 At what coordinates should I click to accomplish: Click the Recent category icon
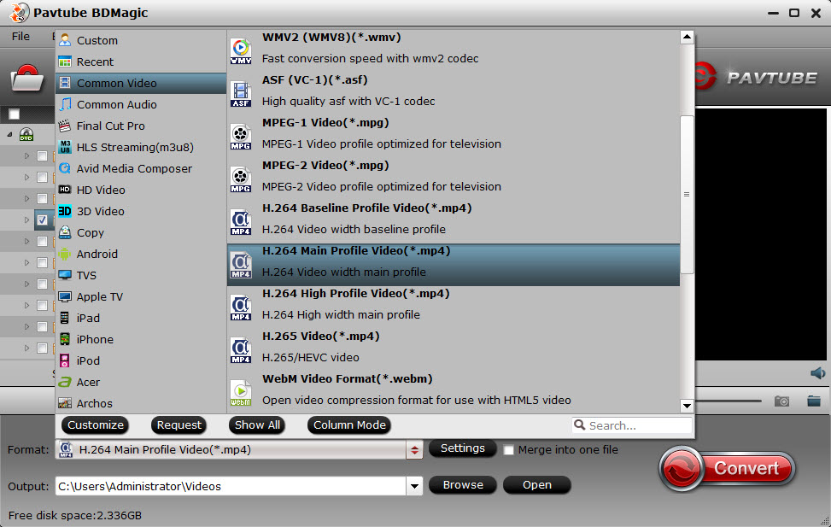click(x=65, y=61)
